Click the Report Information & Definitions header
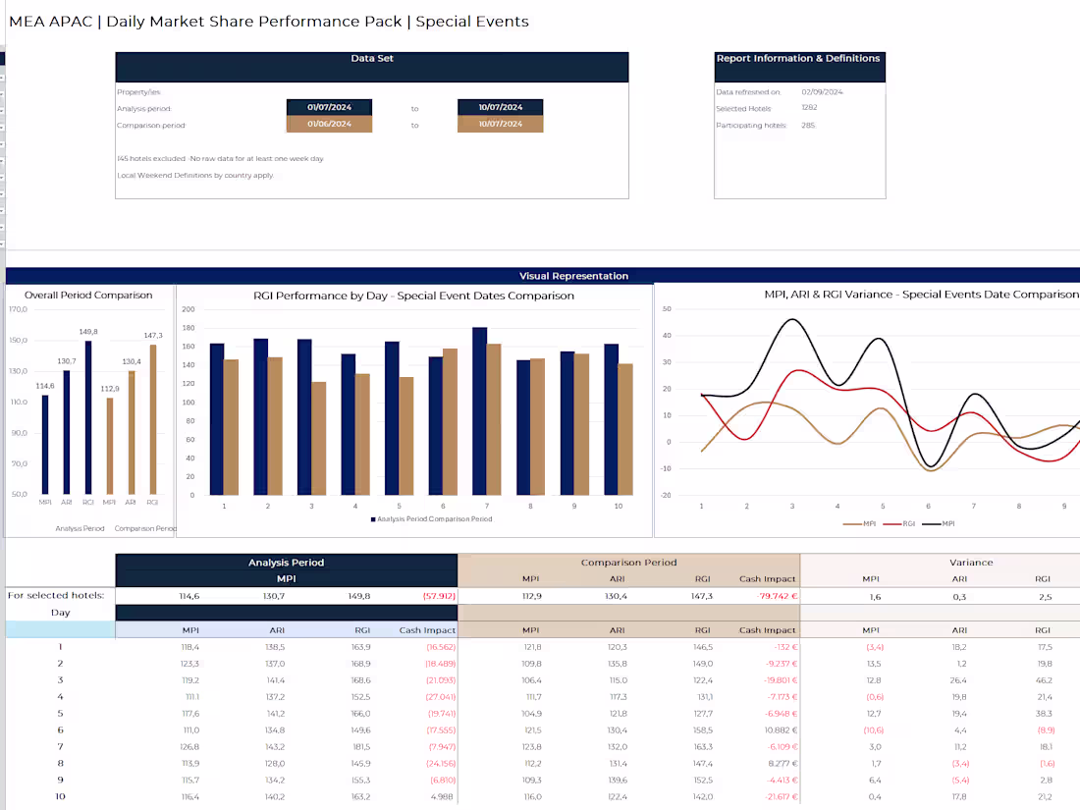1080x810 pixels. 799,58
